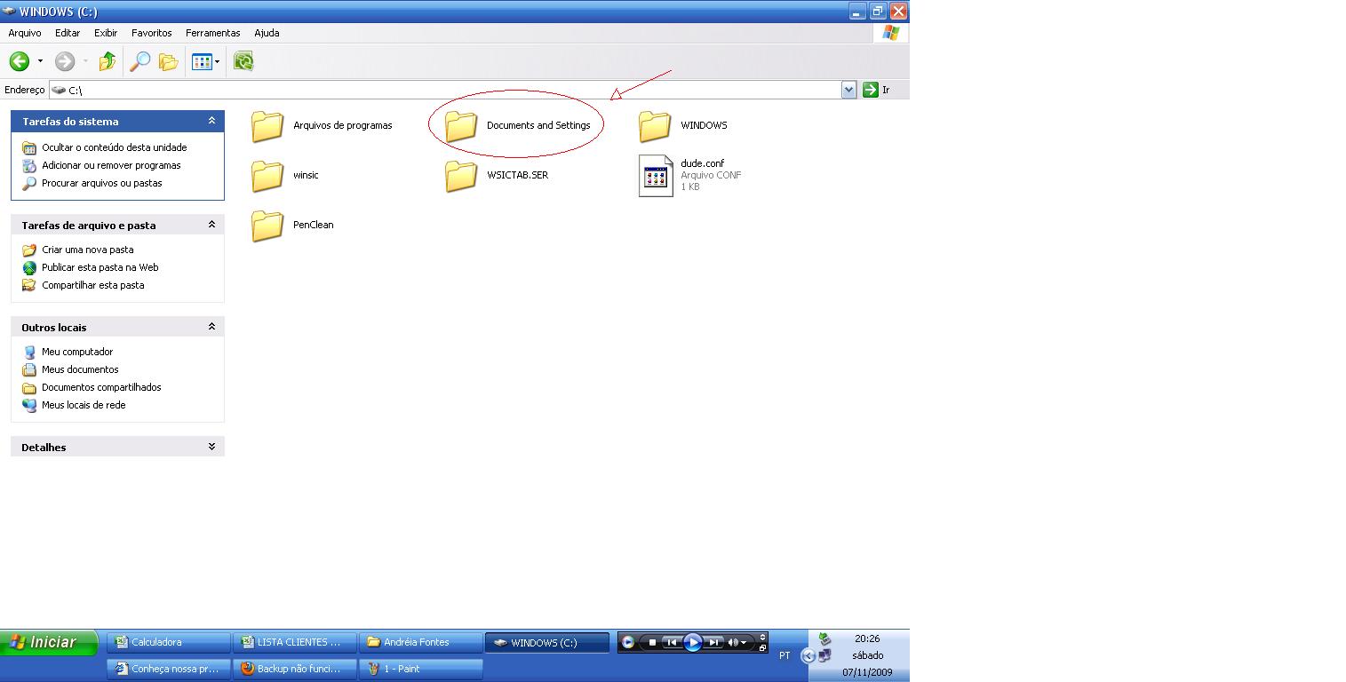Click Compartilhar esta pasta link
The width and height of the screenshot is (1346, 682).
[x=92, y=285]
